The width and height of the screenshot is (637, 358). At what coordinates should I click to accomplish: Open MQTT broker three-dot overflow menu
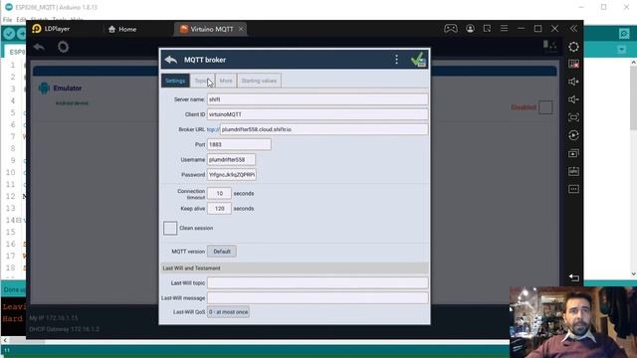click(x=396, y=60)
